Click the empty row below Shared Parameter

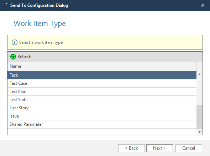coord(102,132)
